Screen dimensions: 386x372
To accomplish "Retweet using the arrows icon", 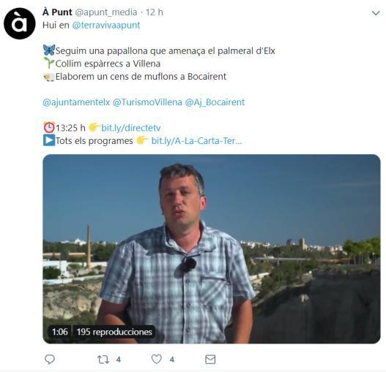I will pos(103,360).
